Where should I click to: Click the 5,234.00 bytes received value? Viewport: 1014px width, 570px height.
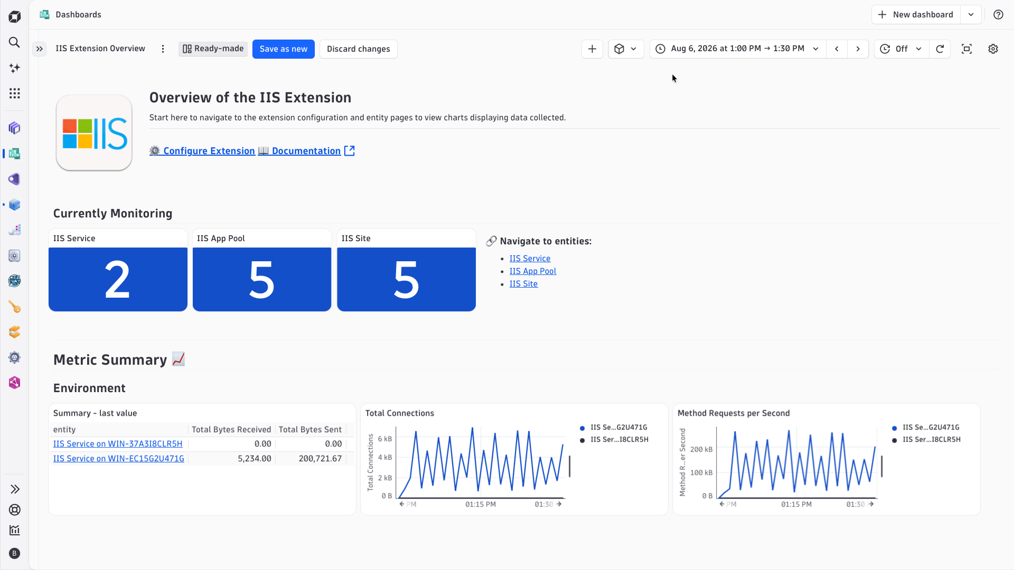[x=255, y=459]
